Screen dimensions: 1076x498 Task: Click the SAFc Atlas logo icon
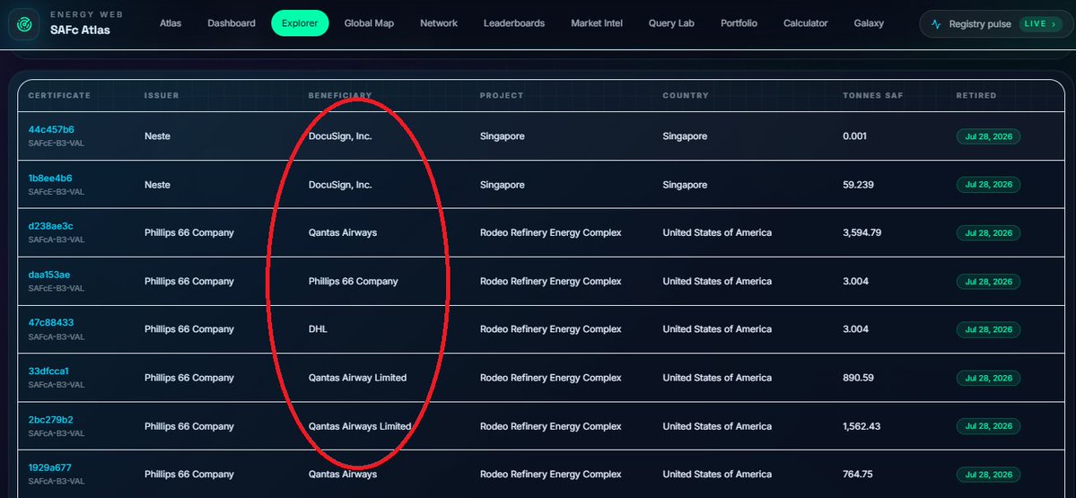pos(24,23)
